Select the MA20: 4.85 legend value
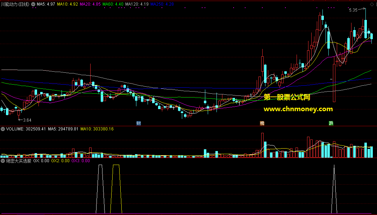Image resolution: width=377 pixels, height=215 pixels. pyautogui.click(x=90, y=4)
